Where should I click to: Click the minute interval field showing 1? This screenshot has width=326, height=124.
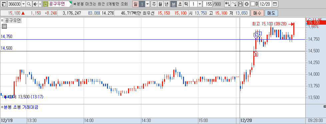tap(193, 4)
